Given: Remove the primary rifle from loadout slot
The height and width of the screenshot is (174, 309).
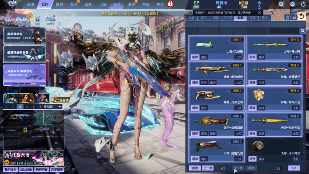Looking at the screenshot, I should coord(42,112).
